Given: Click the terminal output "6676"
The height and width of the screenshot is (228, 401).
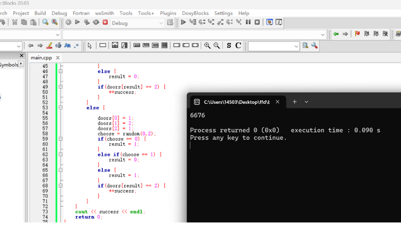Looking at the screenshot, I should [198, 116].
